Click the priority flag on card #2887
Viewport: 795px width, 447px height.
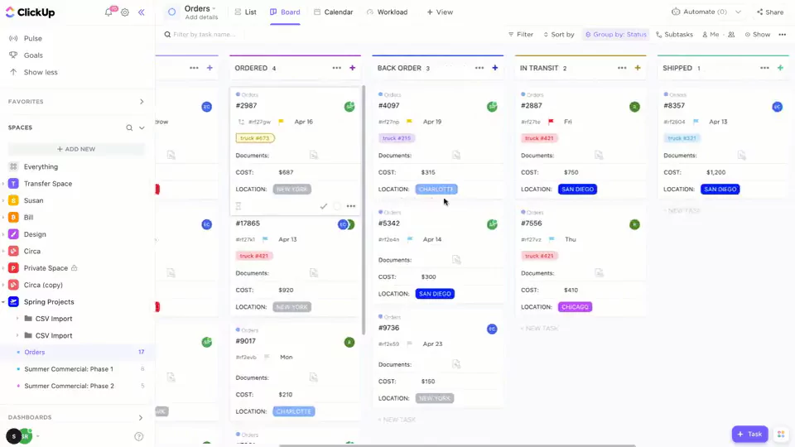(x=552, y=122)
